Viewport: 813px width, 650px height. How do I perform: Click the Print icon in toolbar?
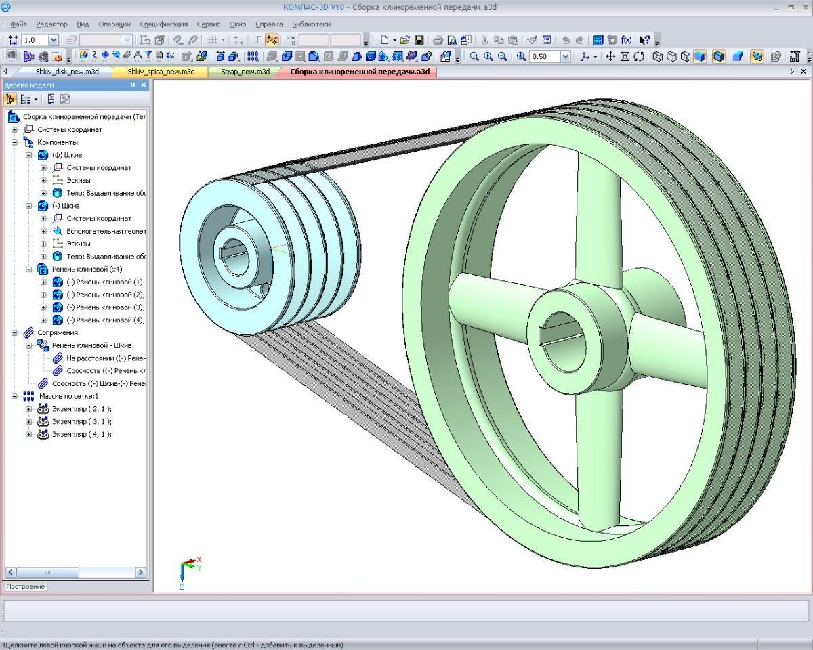click(x=438, y=40)
